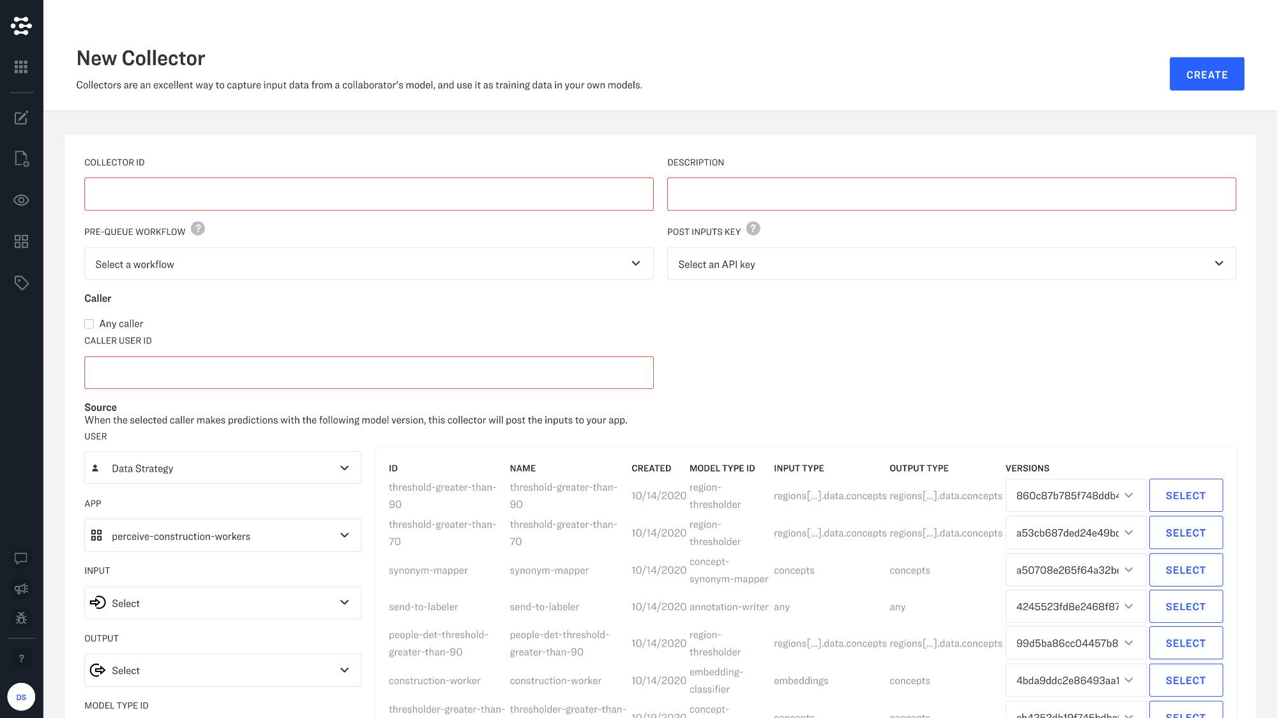This screenshot has width=1277, height=718.
Task: Expand the perceive-construction-workers app dropdown
Action: tap(223, 535)
